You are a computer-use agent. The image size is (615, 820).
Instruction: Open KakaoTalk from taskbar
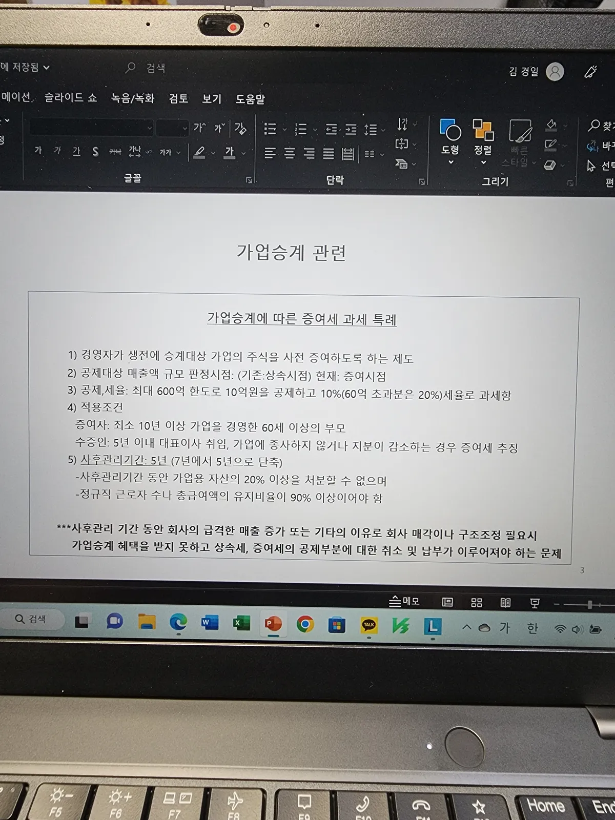tap(369, 625)
